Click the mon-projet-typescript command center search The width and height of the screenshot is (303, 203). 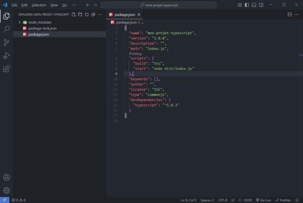(x=159, y=5)
